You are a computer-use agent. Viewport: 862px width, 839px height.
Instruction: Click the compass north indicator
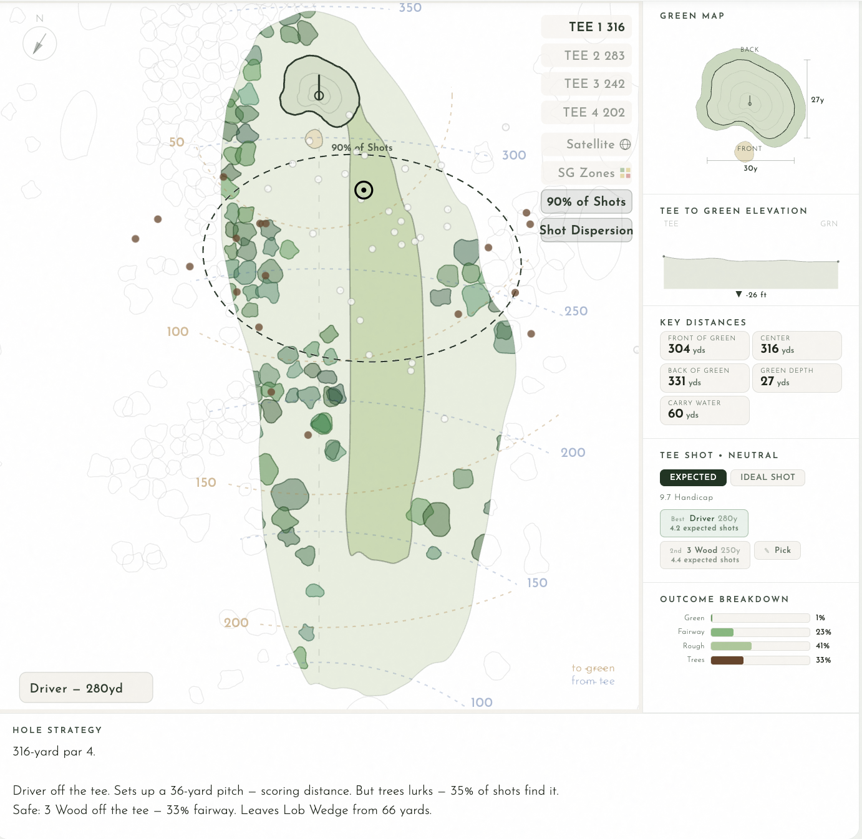(39, 44)
